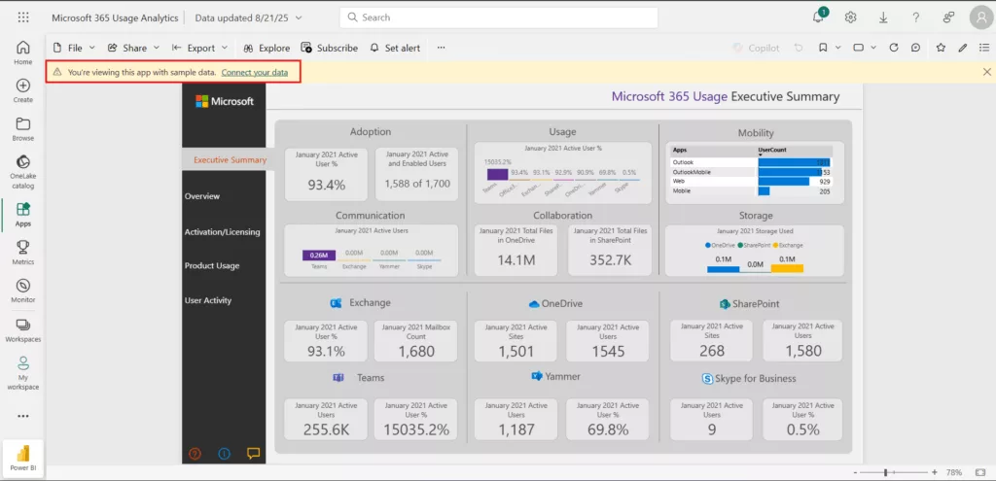Open Monitor in the left navigation
Image resolution: width=996 pixels, height=481 pixels.
(23, 291)
